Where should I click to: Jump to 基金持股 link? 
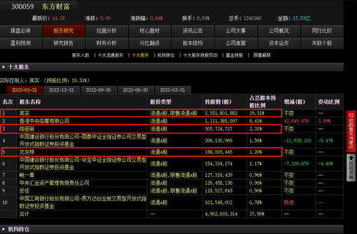tap(234, 55)
